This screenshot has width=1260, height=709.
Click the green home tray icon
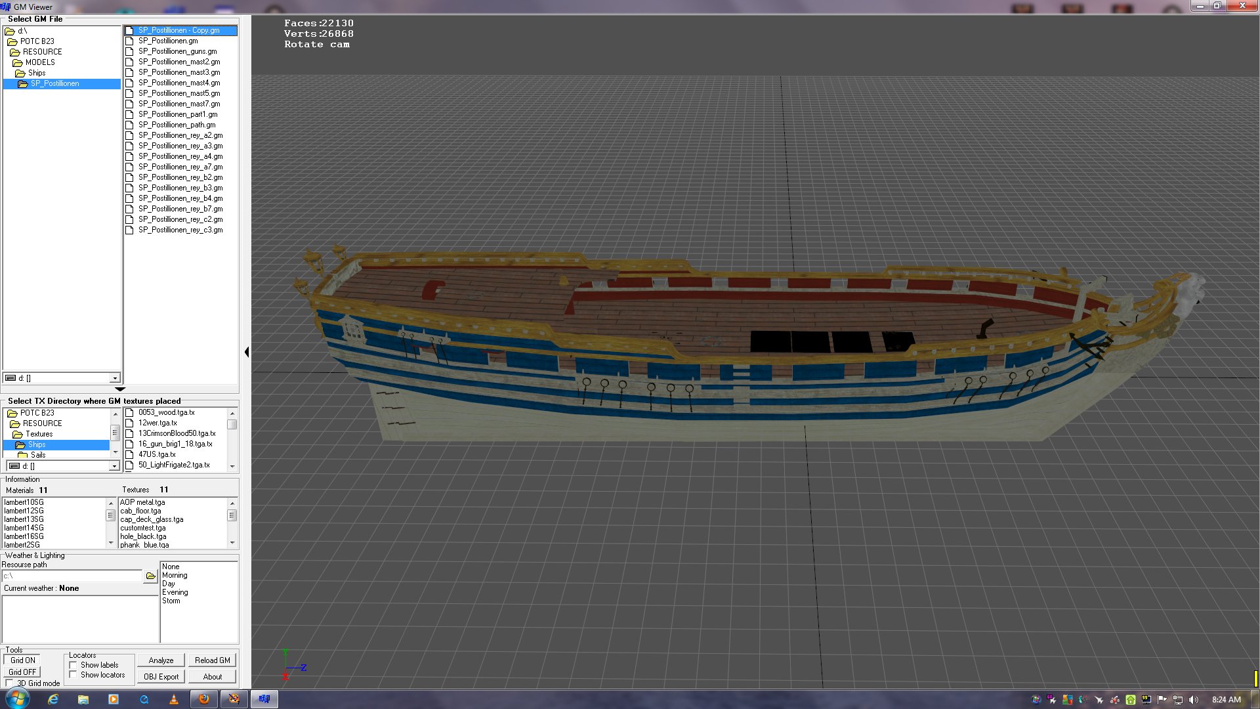[x=1131, y=700]
